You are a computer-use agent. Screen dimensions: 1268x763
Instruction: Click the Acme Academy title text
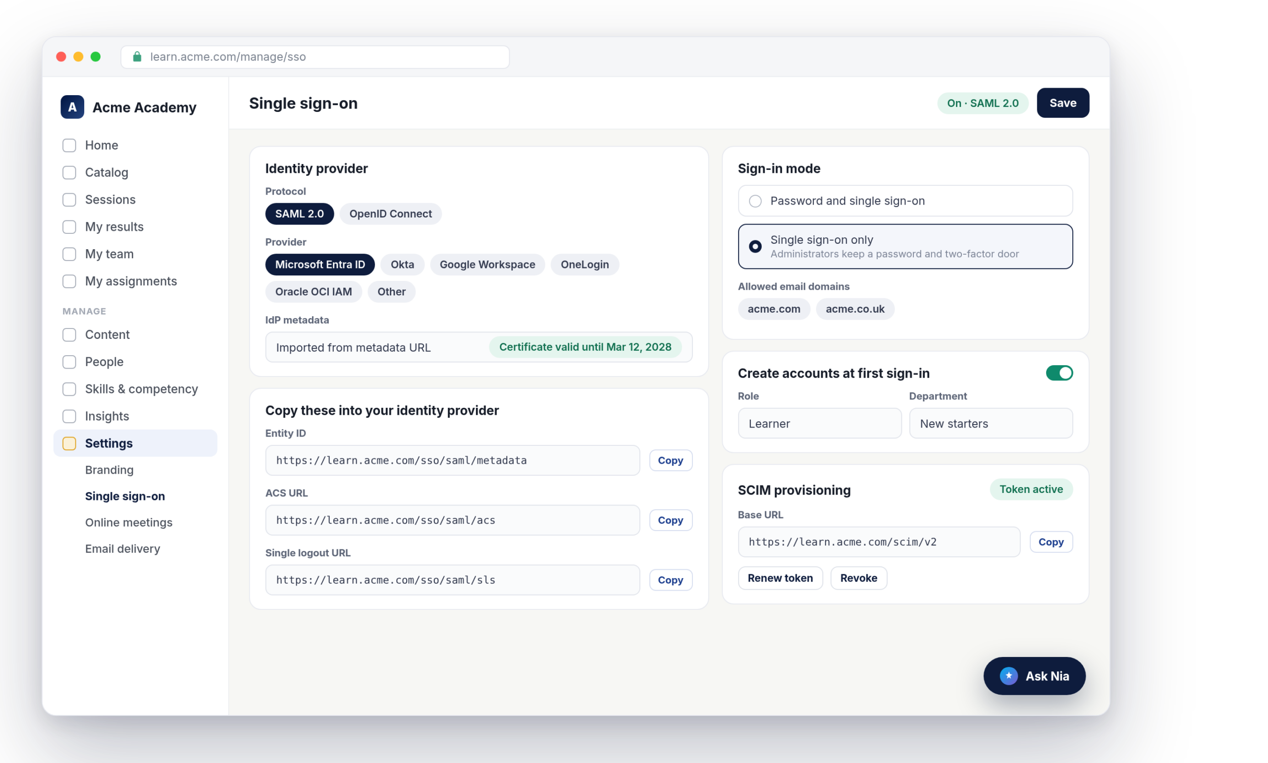pyautogui.click(x=145, y=108)
